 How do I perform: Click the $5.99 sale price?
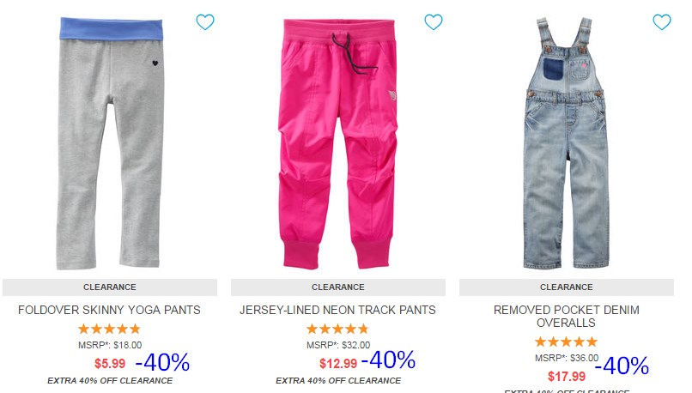coord(110,364)
